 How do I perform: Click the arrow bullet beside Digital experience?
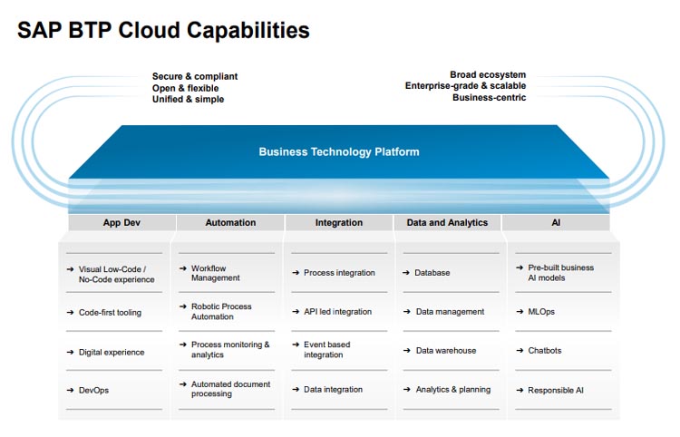click(x=70, y=352)
